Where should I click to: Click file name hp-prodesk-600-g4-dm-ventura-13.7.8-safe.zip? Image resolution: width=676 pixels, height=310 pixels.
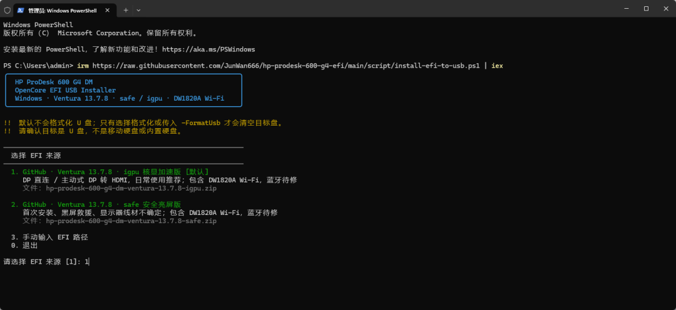[131, 221]
